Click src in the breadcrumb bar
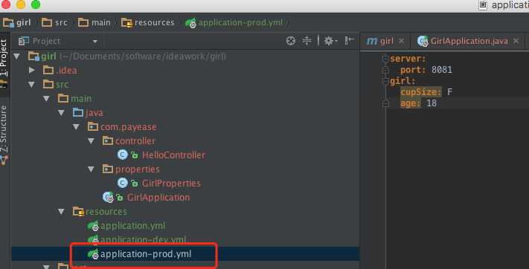The image size is (529, 269). click(61, 22)
